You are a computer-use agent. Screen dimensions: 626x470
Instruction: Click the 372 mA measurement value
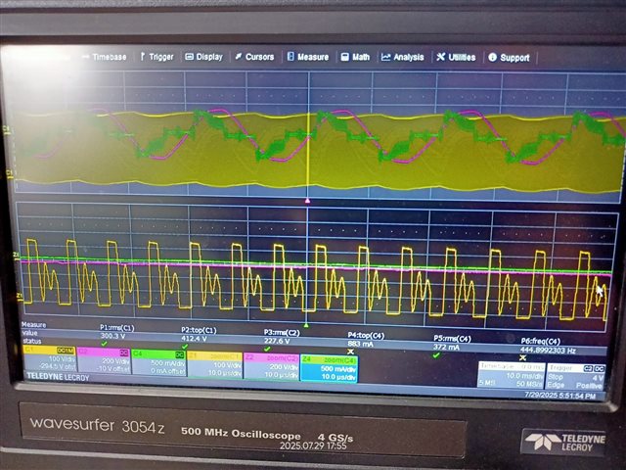point(446,347)
